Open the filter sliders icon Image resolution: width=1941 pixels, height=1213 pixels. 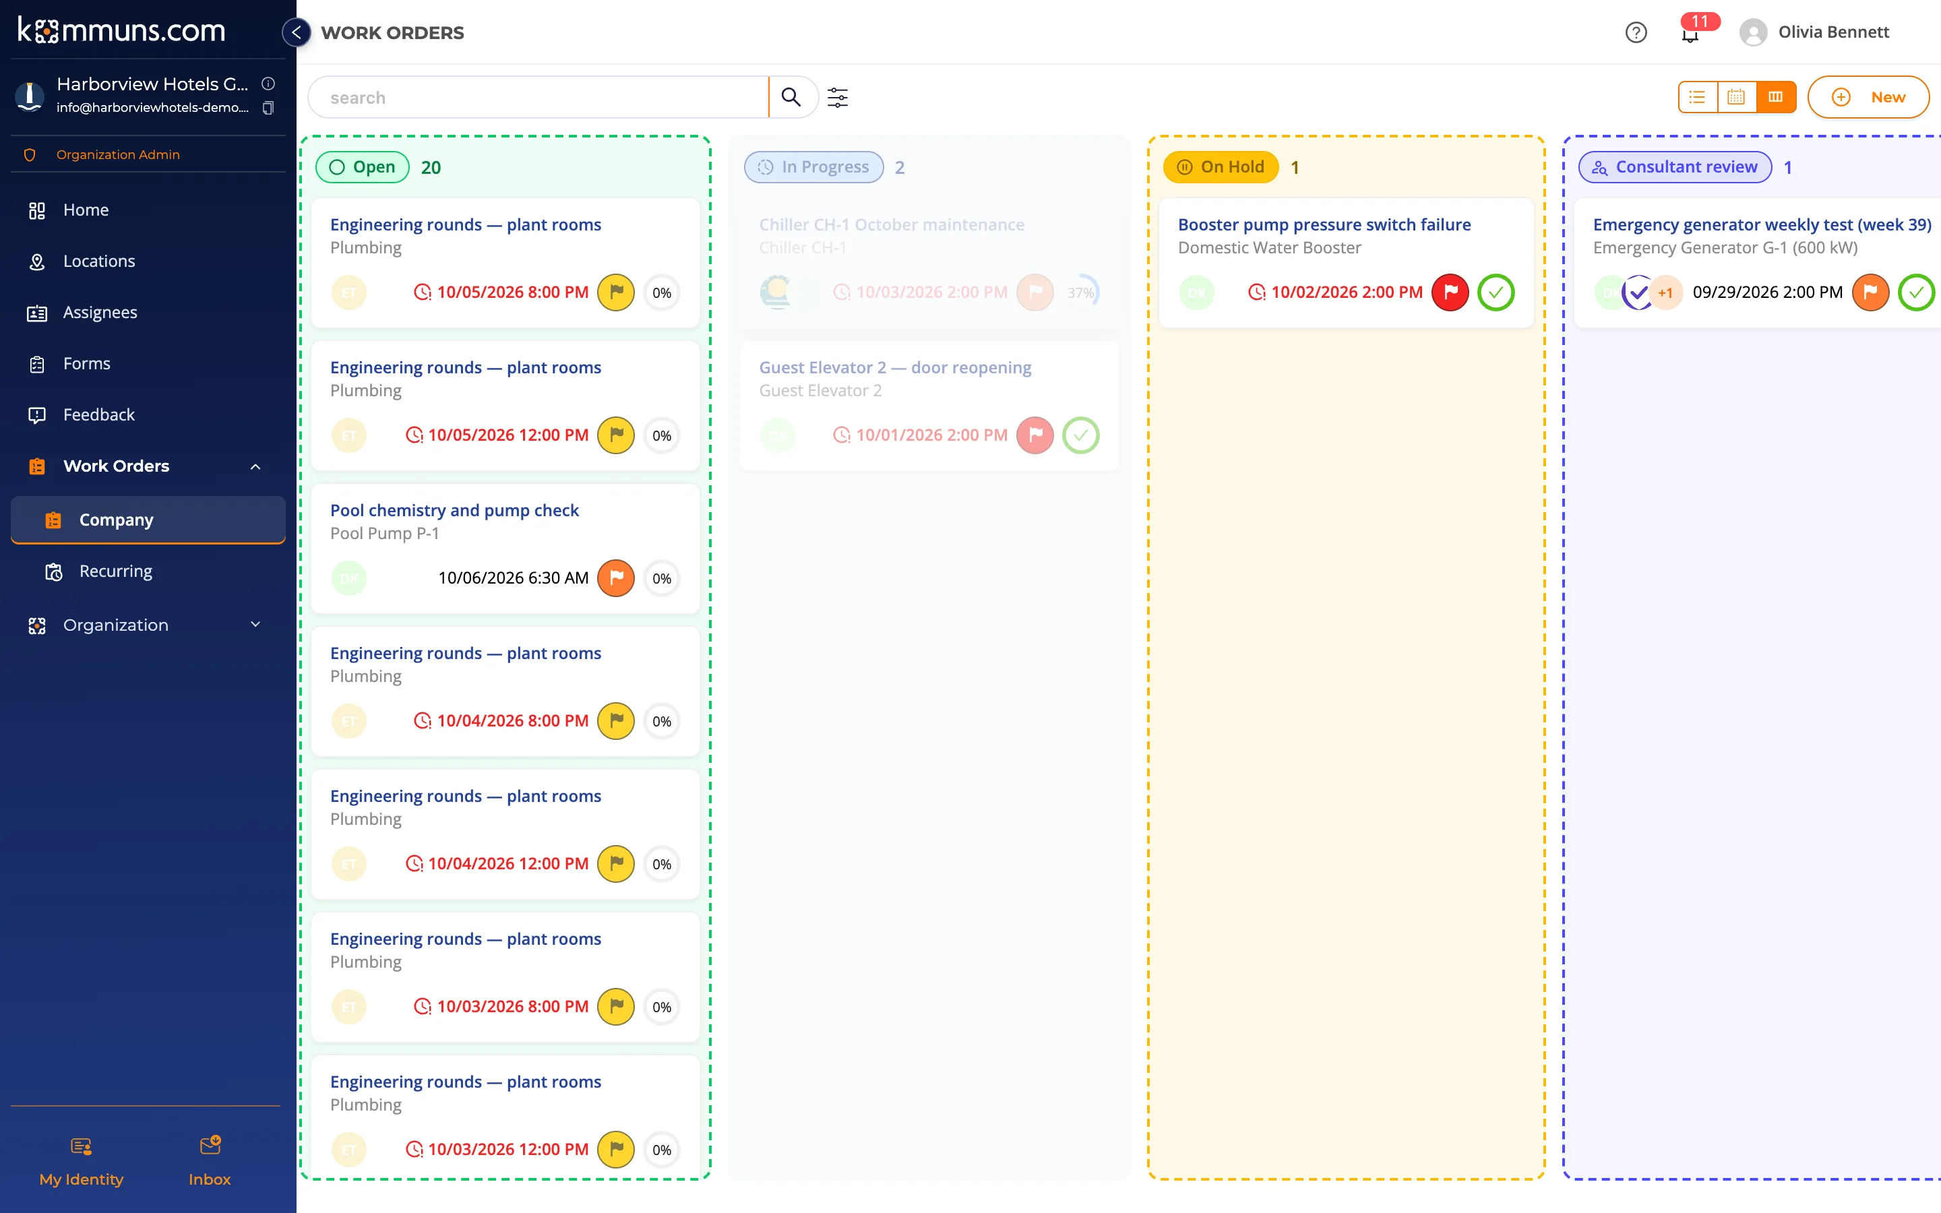(837, 97)
